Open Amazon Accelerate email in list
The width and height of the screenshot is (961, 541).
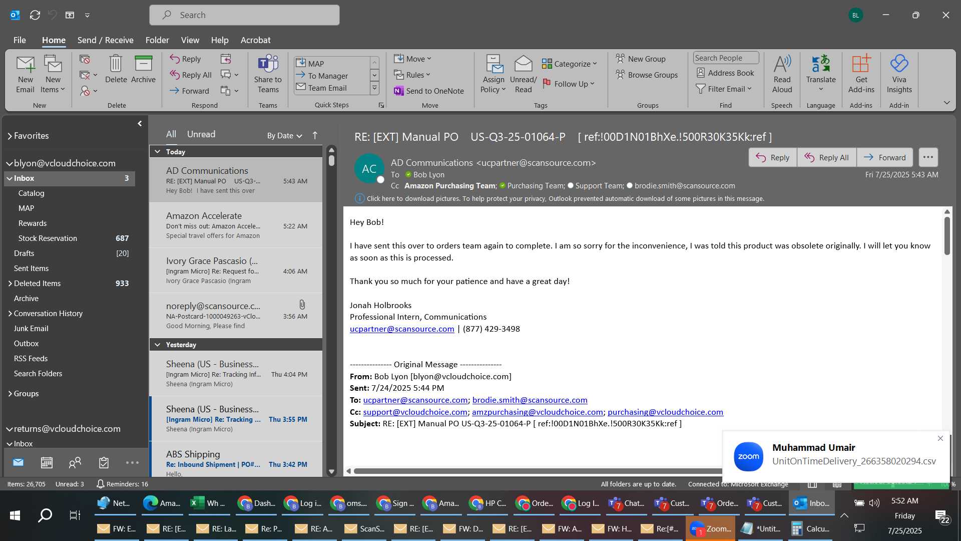pyautogui.click(x=236, y=225)
